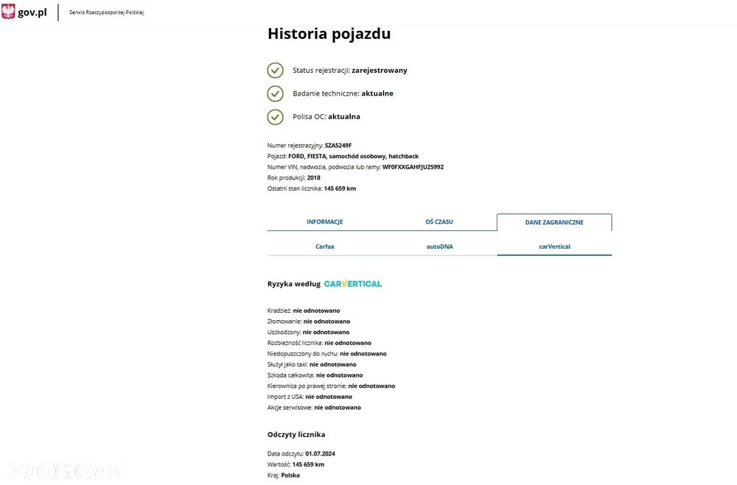Image resolution: width=737 pixels, height=485 pixels.
Task: Show the Carfax sub-tab
Action: pos(324,247)
